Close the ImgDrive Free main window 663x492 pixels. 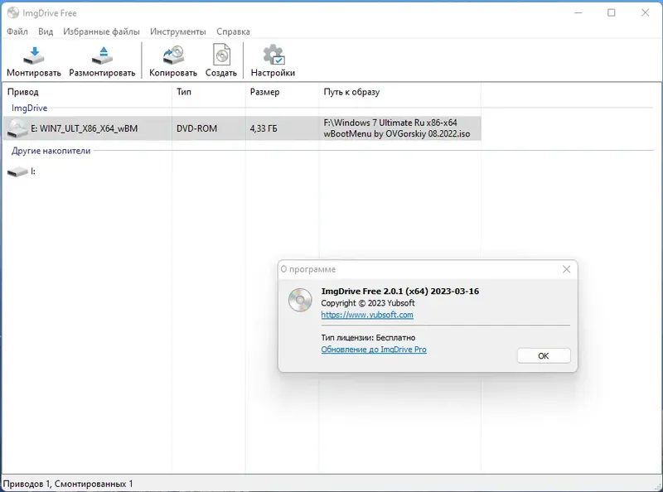tap(646, 12)
